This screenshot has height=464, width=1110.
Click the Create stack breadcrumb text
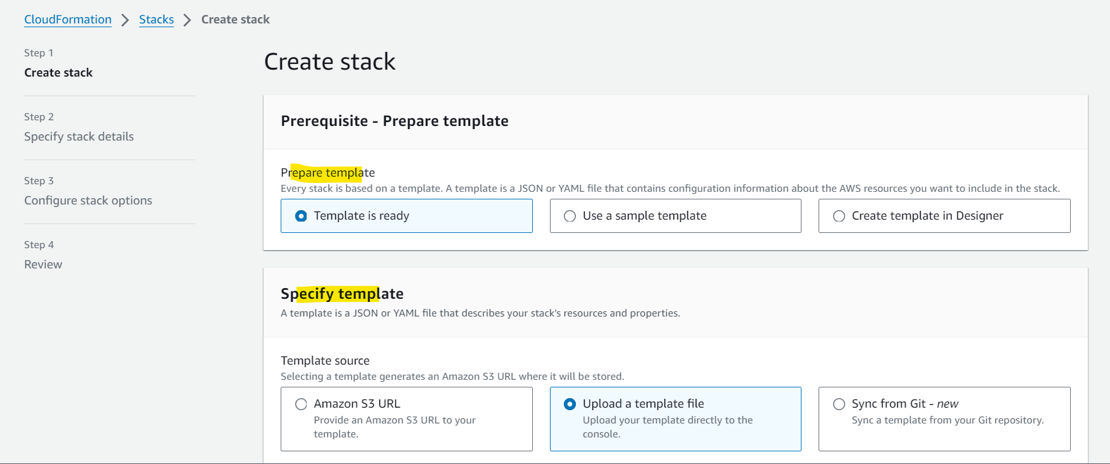pyautogui.click(x=236, y=20)
